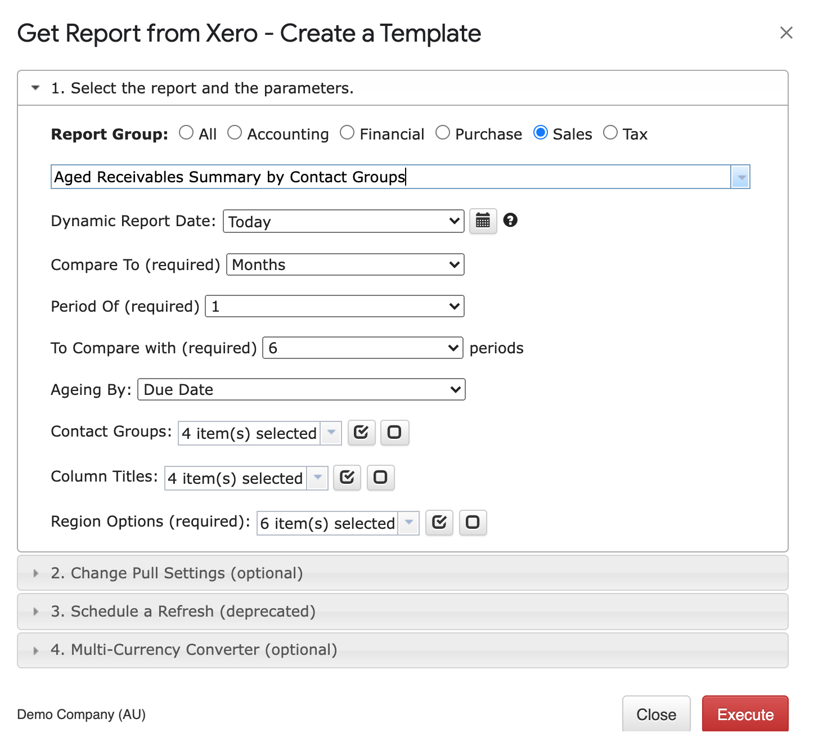Click the help question mark icon
Image resolution: width=818 pixels, height=746 pixels.
510,220
